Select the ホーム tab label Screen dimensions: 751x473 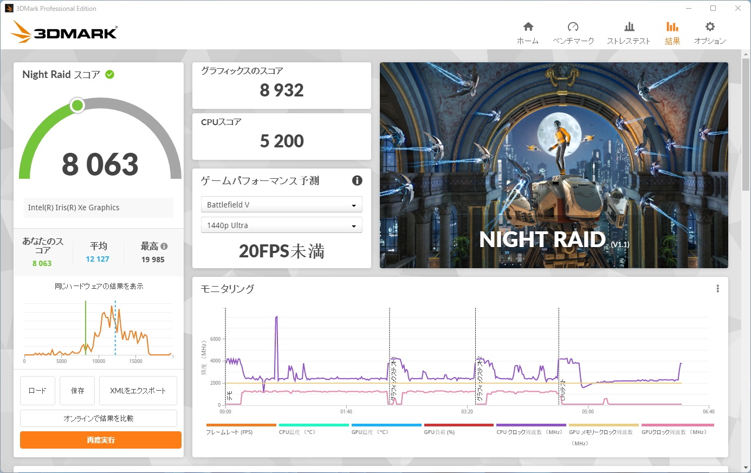pyautogui.click(x=528, y=41)
